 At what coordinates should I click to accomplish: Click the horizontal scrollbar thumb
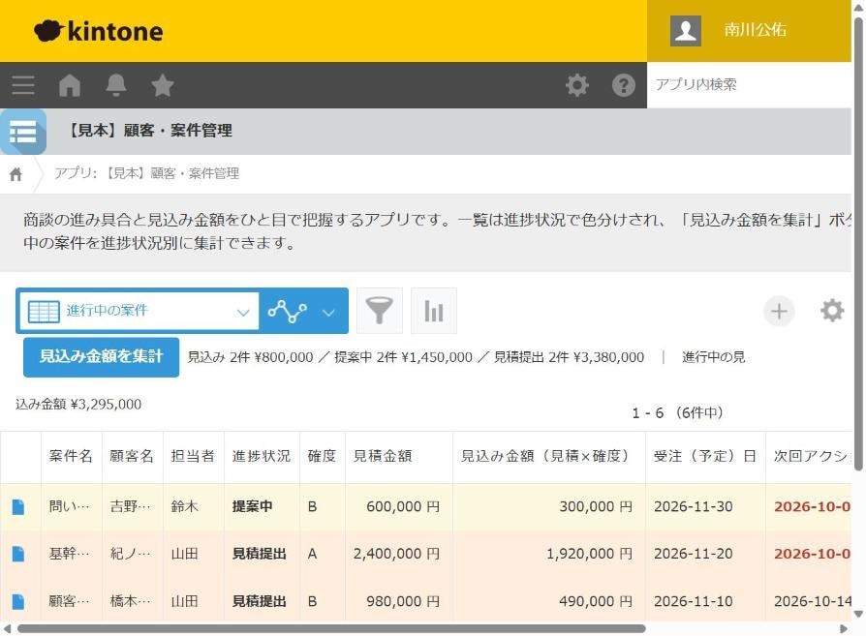click(331, 629)
